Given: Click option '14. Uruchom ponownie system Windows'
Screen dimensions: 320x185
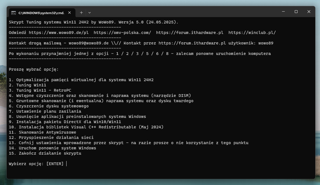Looking at the screenshot, I should point(52,148).
